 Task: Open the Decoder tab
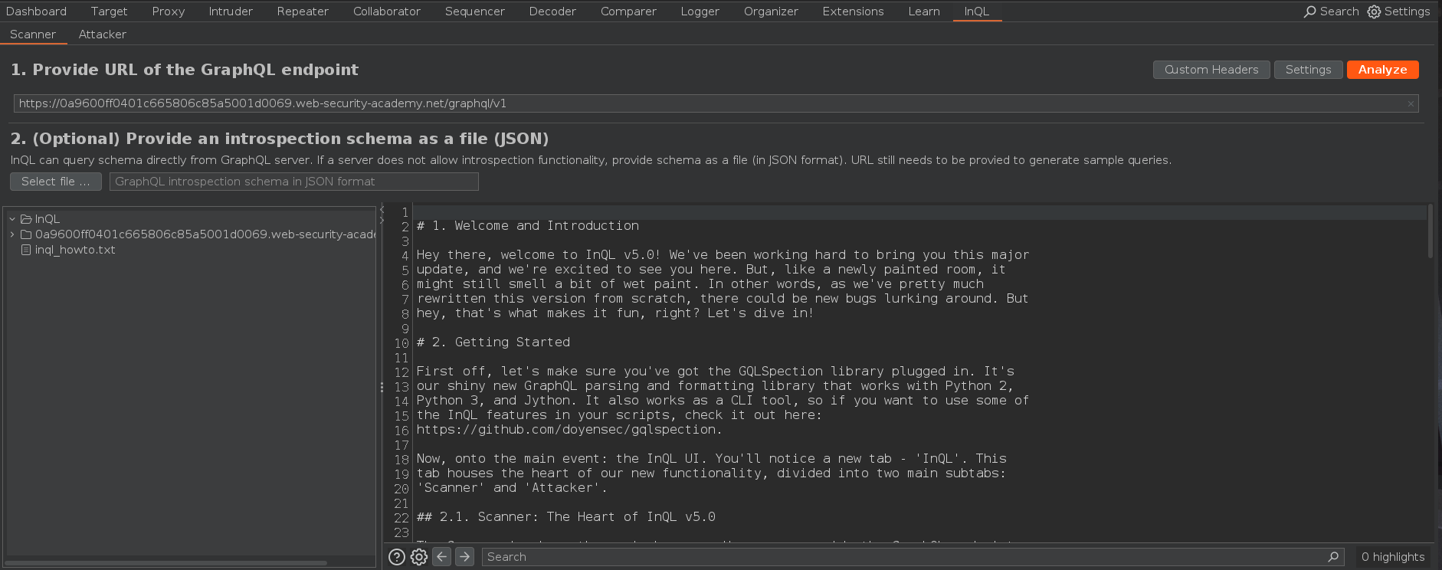[552, 11]
